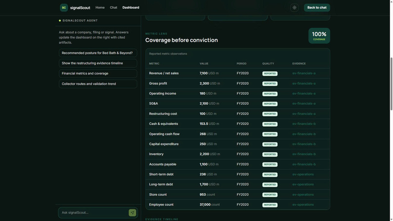
Task: Click the 953 count value
Action: tap(207, 195)
